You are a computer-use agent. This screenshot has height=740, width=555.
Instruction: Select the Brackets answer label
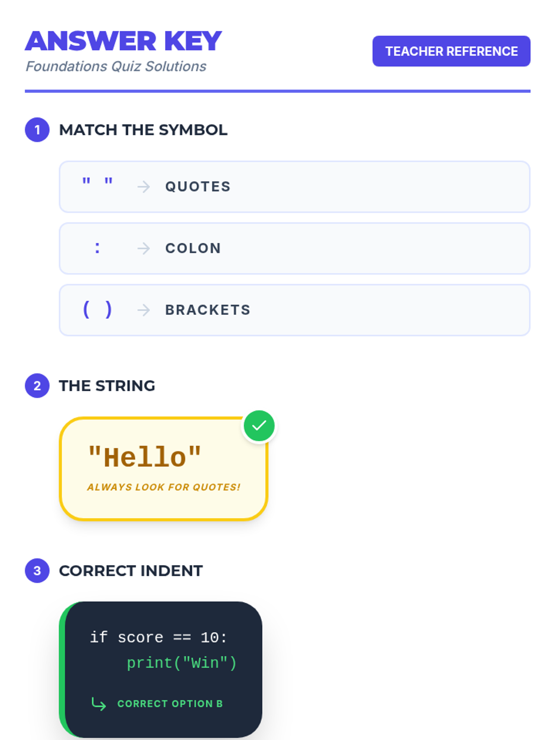(208, 310)
